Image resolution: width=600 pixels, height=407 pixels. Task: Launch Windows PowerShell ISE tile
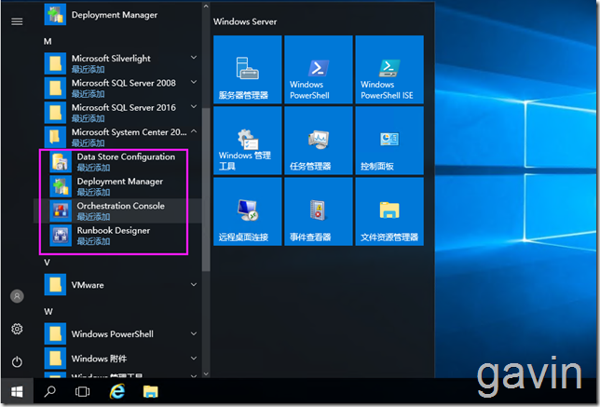click(389, 70)
